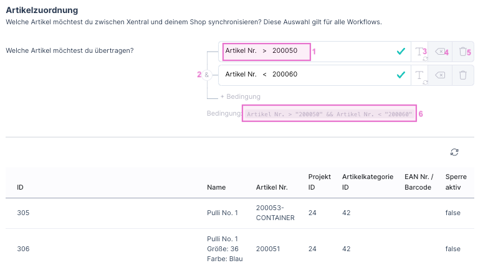Refresh the article table with the reload icon
Image resolution: width=483 pixels, height=263 pixels.
pos(454,152)
